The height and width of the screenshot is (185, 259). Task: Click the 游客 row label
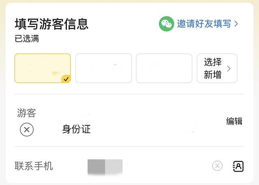[x=26, y=113]
